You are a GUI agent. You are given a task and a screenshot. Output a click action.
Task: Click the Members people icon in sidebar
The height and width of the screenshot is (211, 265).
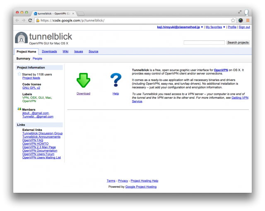[x=19, y=109]
